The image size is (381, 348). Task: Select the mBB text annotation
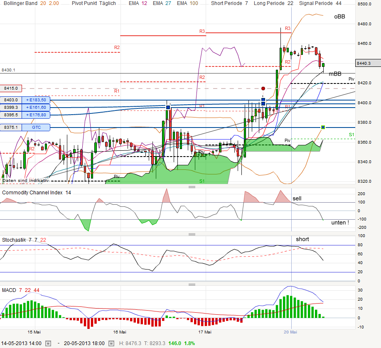click(335, 74)
